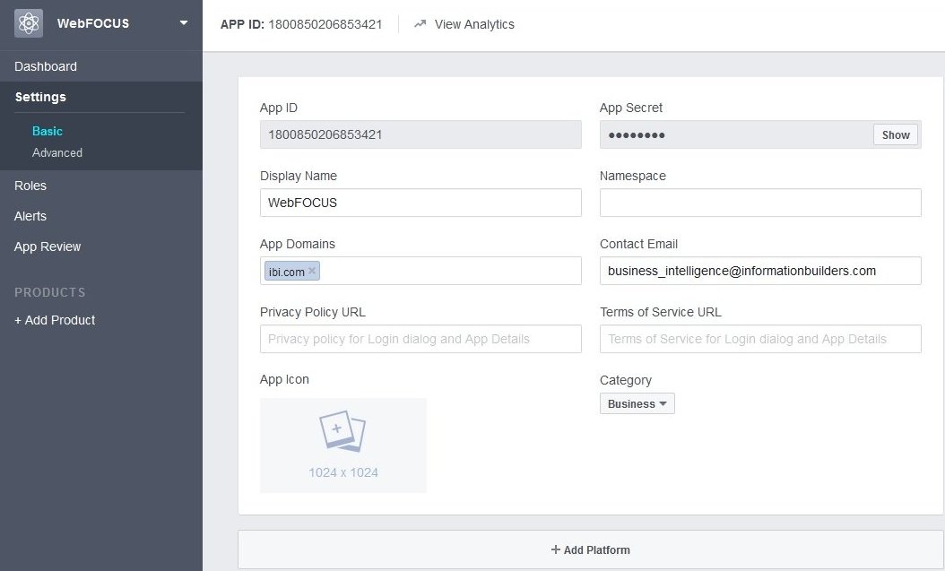Click Contact Email input field
This screenshot has width=945, height=571.
(760, 271)
